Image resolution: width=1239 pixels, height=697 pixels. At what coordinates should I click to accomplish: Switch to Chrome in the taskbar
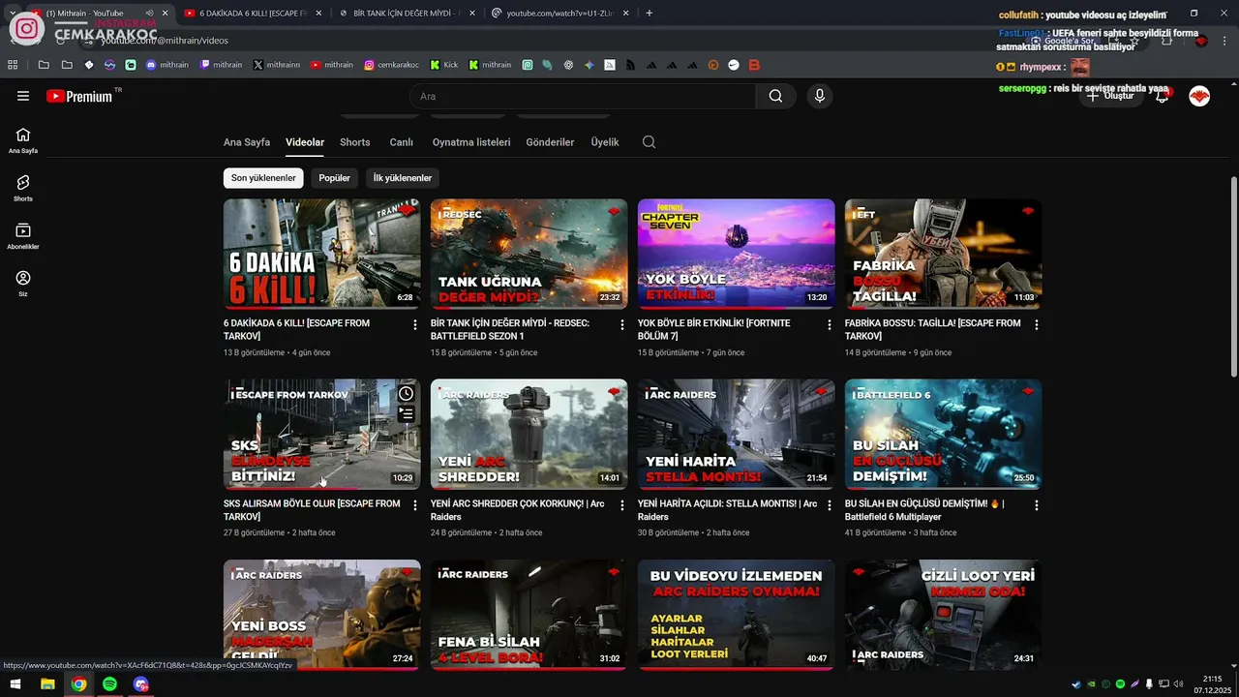(x=78, y=684)
